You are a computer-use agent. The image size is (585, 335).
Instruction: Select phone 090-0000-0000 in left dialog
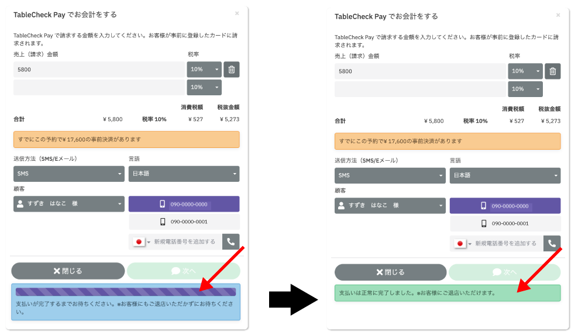(x=184, y=204)
